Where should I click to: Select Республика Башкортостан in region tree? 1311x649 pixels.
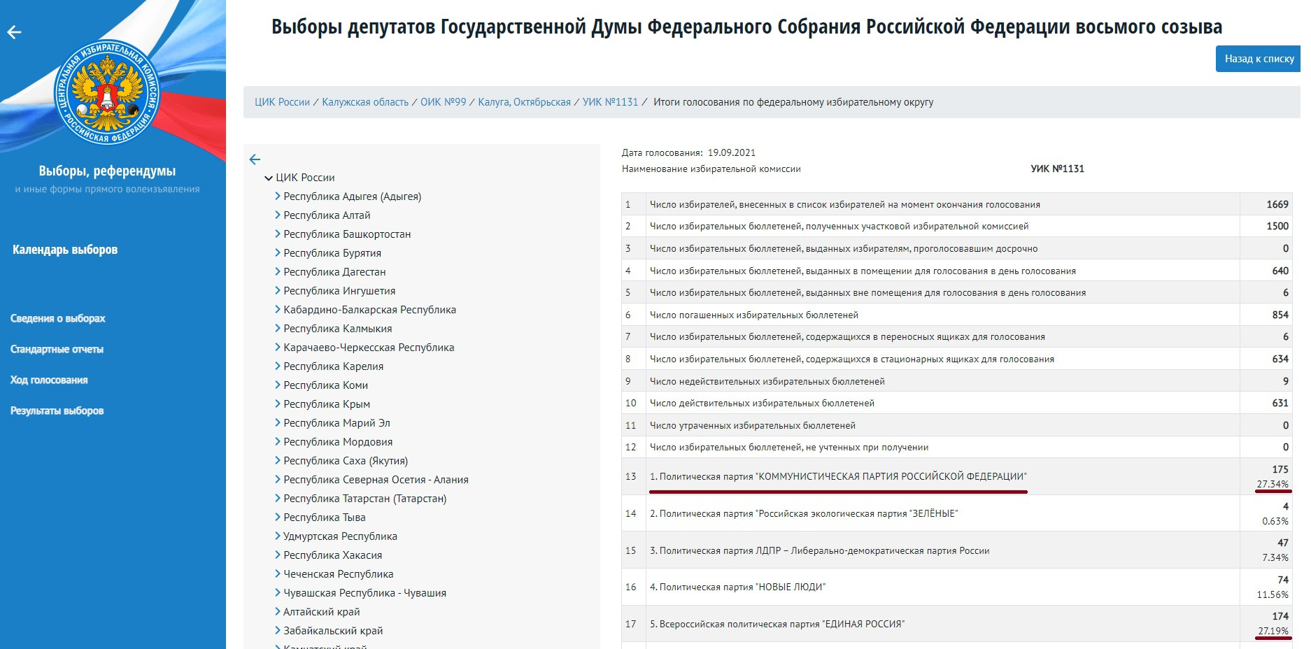click(x=347, y=234)
